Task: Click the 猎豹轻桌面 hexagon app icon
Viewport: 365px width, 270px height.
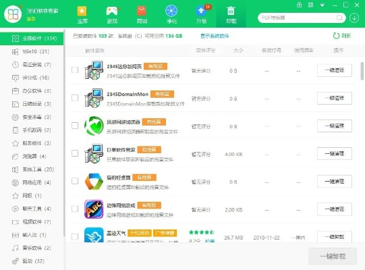Action: (x=94, y=182)
